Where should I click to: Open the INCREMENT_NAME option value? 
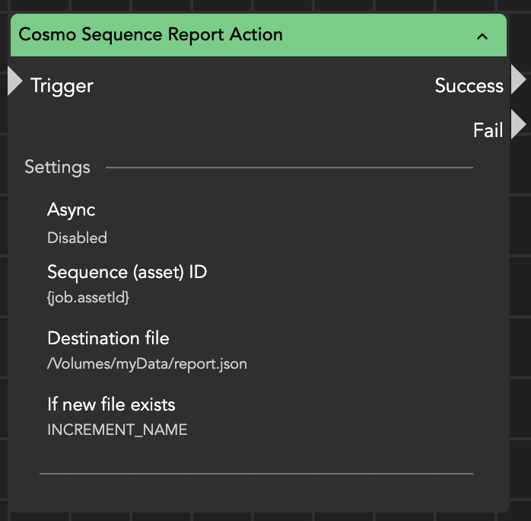[117, 430]
